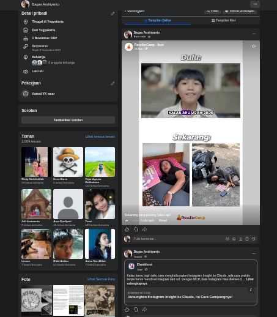Open Lihat Semua Foto link
The width and height of the screenshot is (277, 317).
101,279
